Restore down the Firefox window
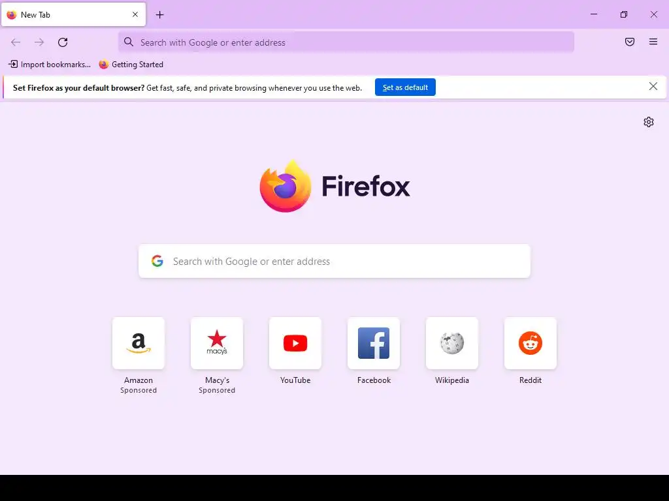669x501 pixels. point(624,14)
